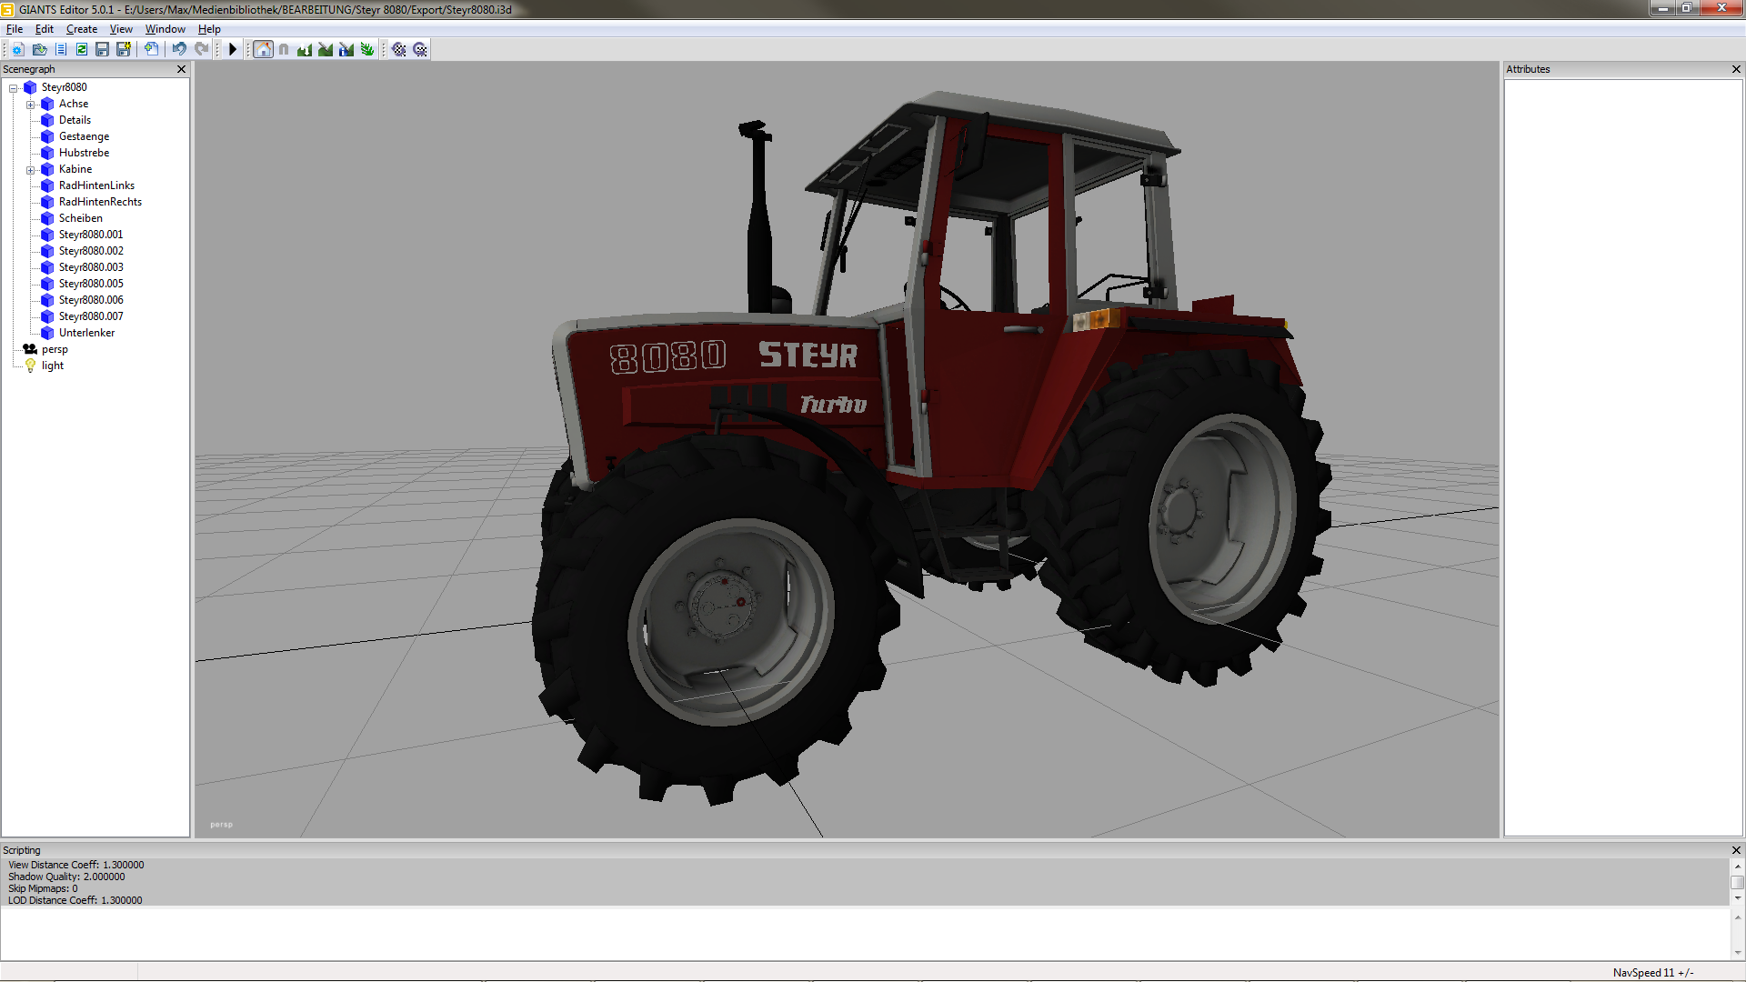Click the scripting log scroll-up arrow

pos(1738,866)
